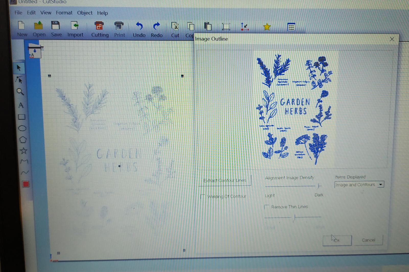Select the Text tool labelled A
Screen dimensions: 409x272
tap(21, 105)
